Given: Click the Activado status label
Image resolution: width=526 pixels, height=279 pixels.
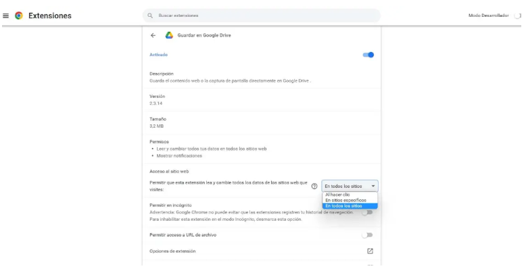Looking at the screenshot, I should pos(158,55).
